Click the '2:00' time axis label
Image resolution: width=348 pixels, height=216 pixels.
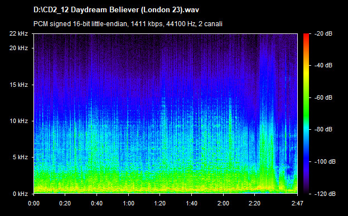point(223,203)
